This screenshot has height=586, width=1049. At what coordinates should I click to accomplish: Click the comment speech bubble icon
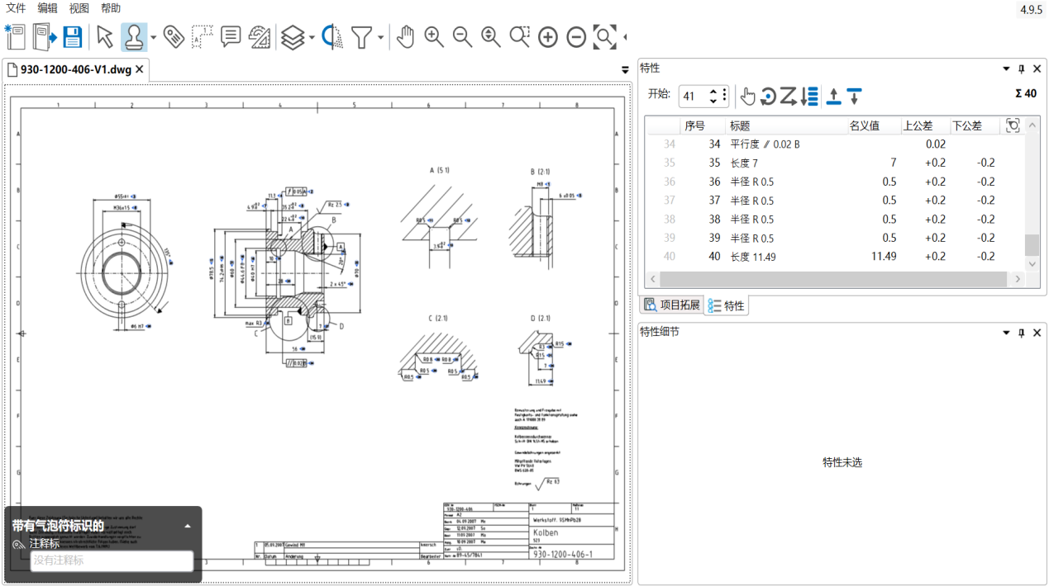231,37
